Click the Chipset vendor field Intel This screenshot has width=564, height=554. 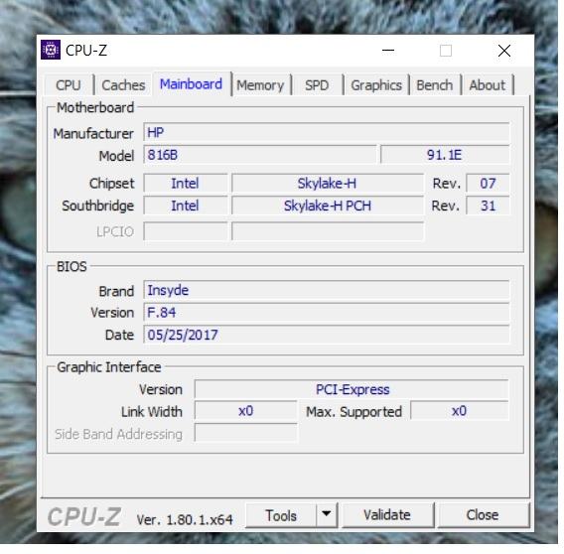186,183
